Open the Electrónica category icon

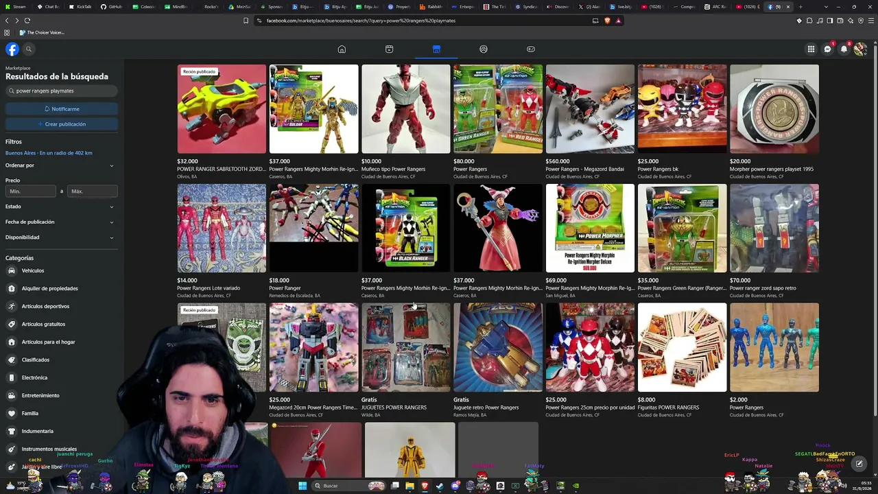pyautogui.click(x=12, y=377)
